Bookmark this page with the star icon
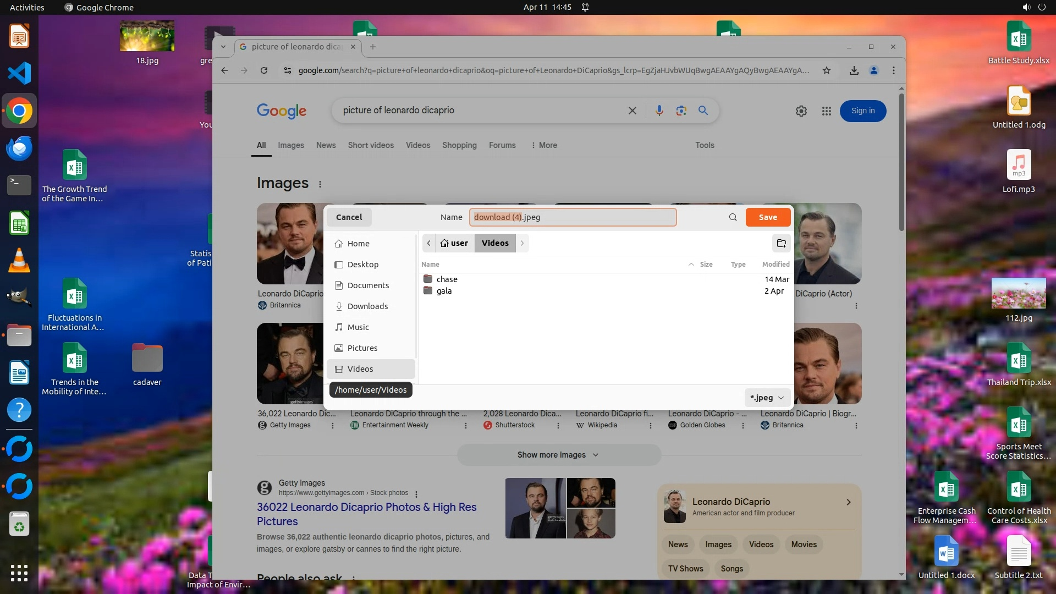This screenshot has height=594, width=1056. [x=826, y=70]
